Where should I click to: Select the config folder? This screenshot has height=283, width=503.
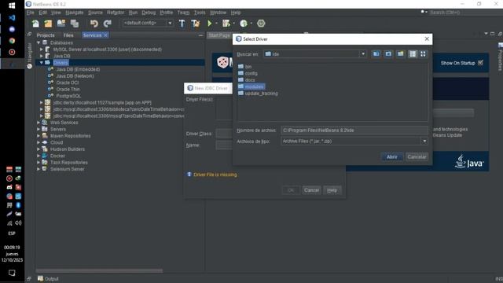248,73
